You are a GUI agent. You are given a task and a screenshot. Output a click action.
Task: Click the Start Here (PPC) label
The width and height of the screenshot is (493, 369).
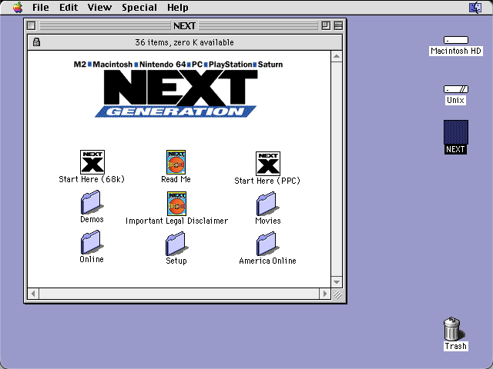[267, 181]
